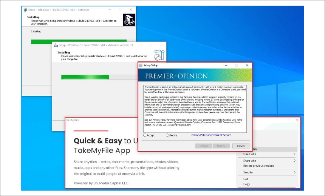Select the Decline radio button

[x=167, y=135]
